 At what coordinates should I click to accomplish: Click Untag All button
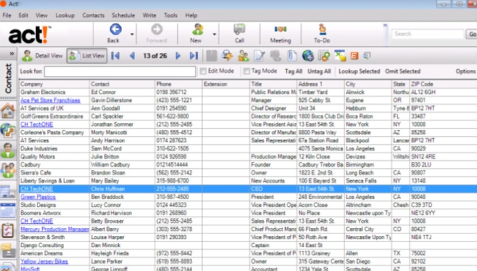click(x=319, y=71)
